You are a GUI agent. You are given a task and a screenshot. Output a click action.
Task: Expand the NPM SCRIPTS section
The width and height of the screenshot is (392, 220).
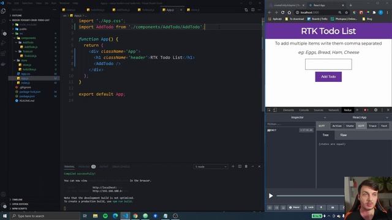pos(34,208)
